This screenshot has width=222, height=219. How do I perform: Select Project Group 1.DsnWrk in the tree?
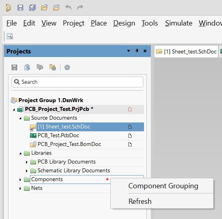pyautogui.click(x=51, y=100)
